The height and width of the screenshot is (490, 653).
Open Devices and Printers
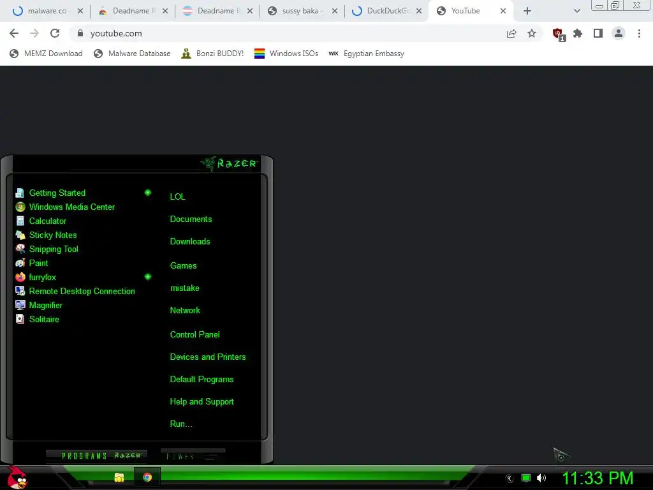(x=208, y=357)
